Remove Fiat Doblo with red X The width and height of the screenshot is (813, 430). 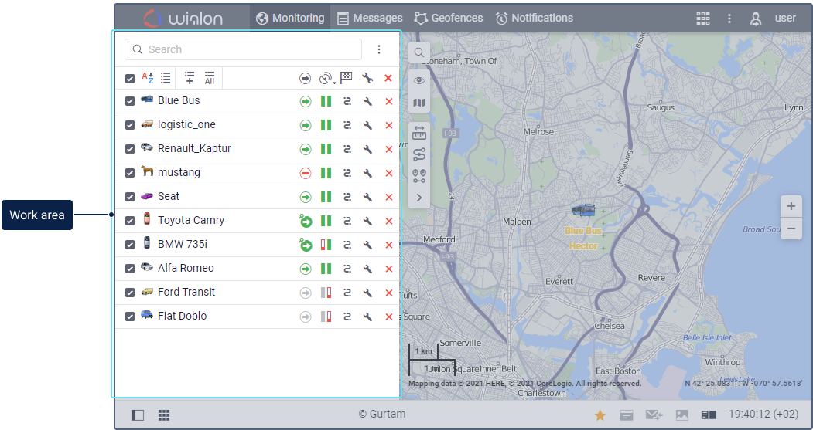point(388,317)
